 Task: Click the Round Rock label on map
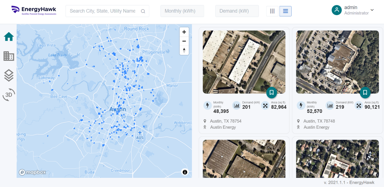pos(137,29)
